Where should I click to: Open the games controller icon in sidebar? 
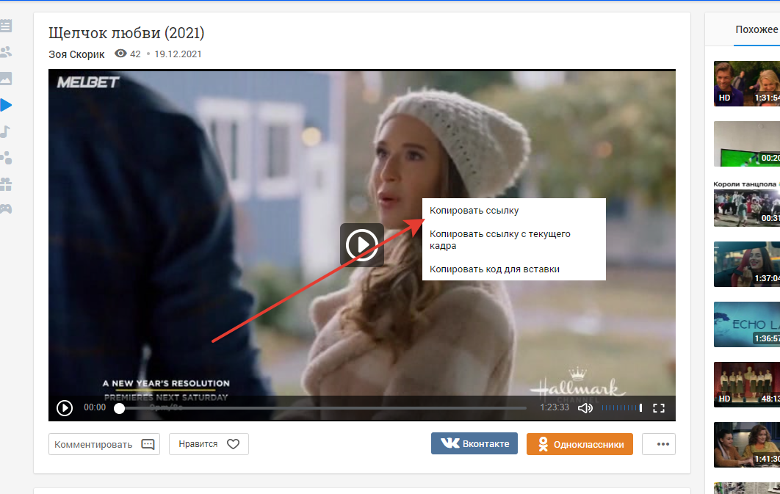[5, 208]
